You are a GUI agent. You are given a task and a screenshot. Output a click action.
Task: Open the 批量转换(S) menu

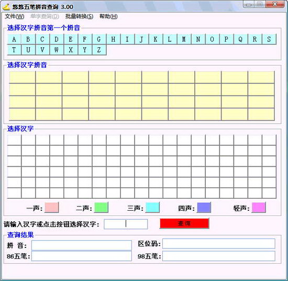point(80,17)
